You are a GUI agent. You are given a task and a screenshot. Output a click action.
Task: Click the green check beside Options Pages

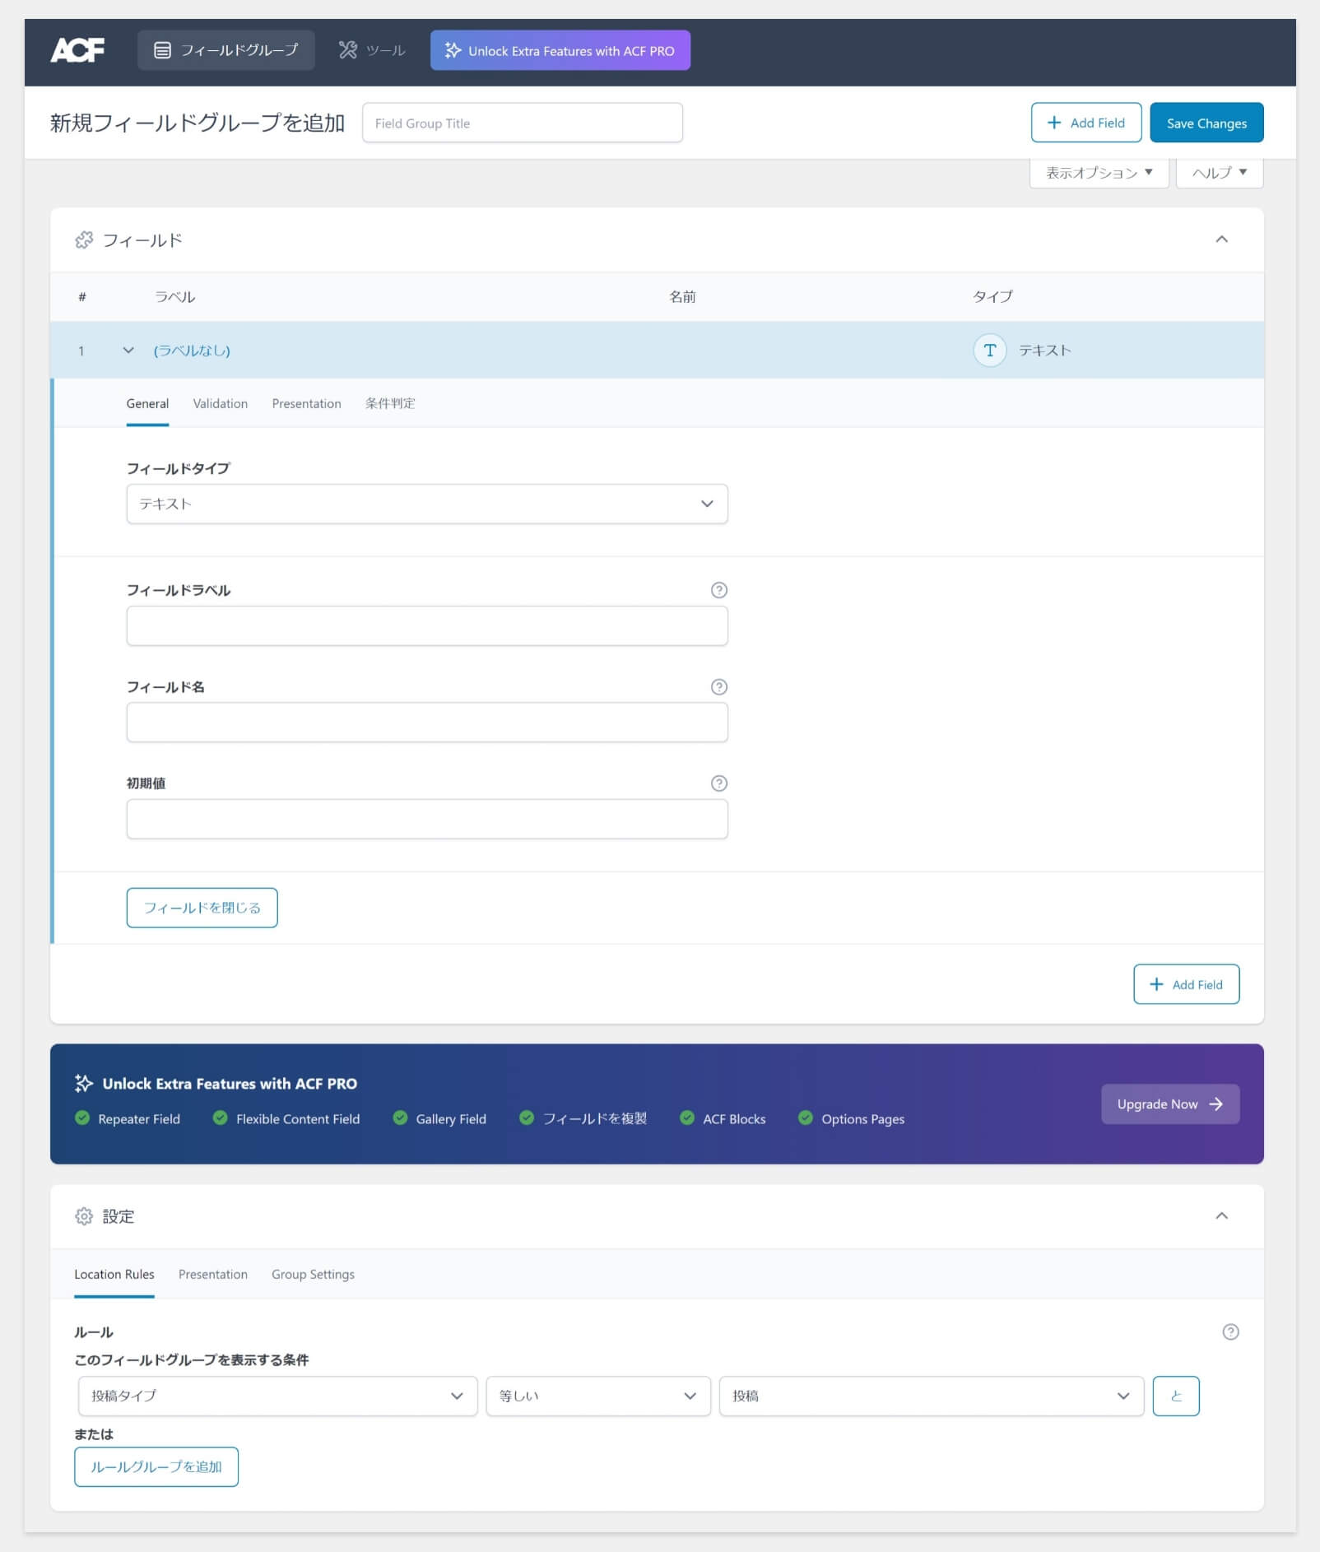[x=806, y=1118]
